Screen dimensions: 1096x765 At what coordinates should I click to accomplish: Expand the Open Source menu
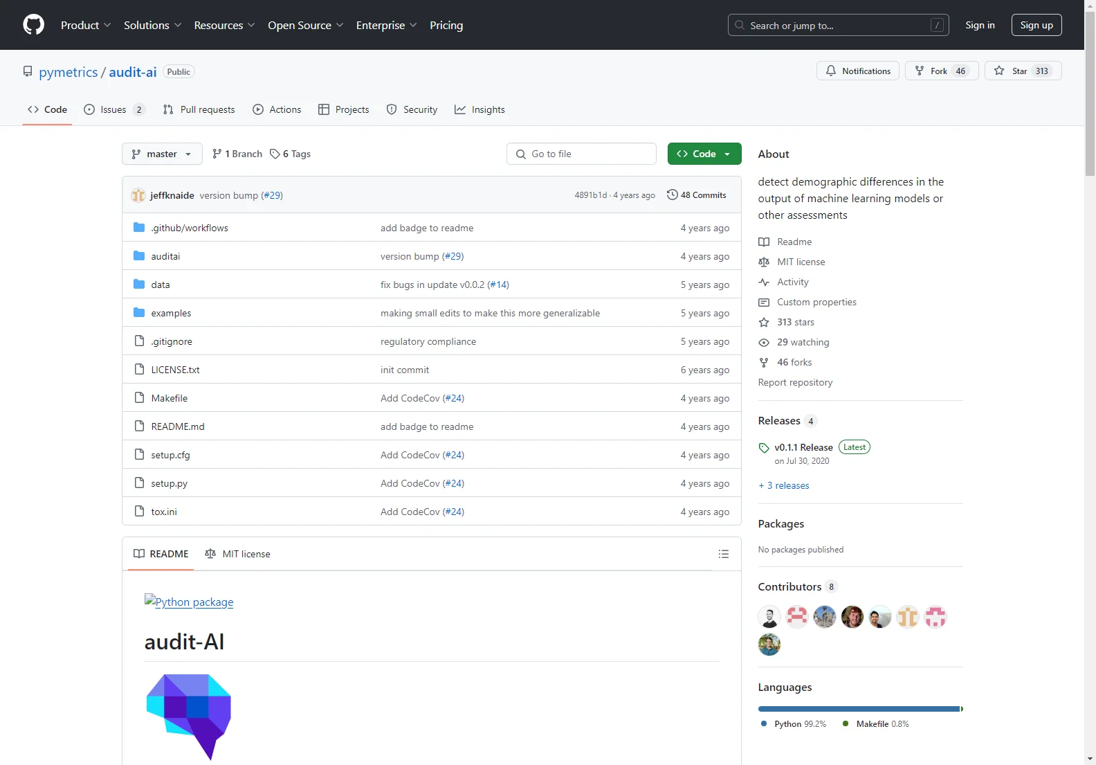pos(306,25)
